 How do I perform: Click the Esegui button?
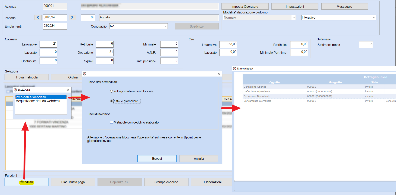click(x=157, y=159)
